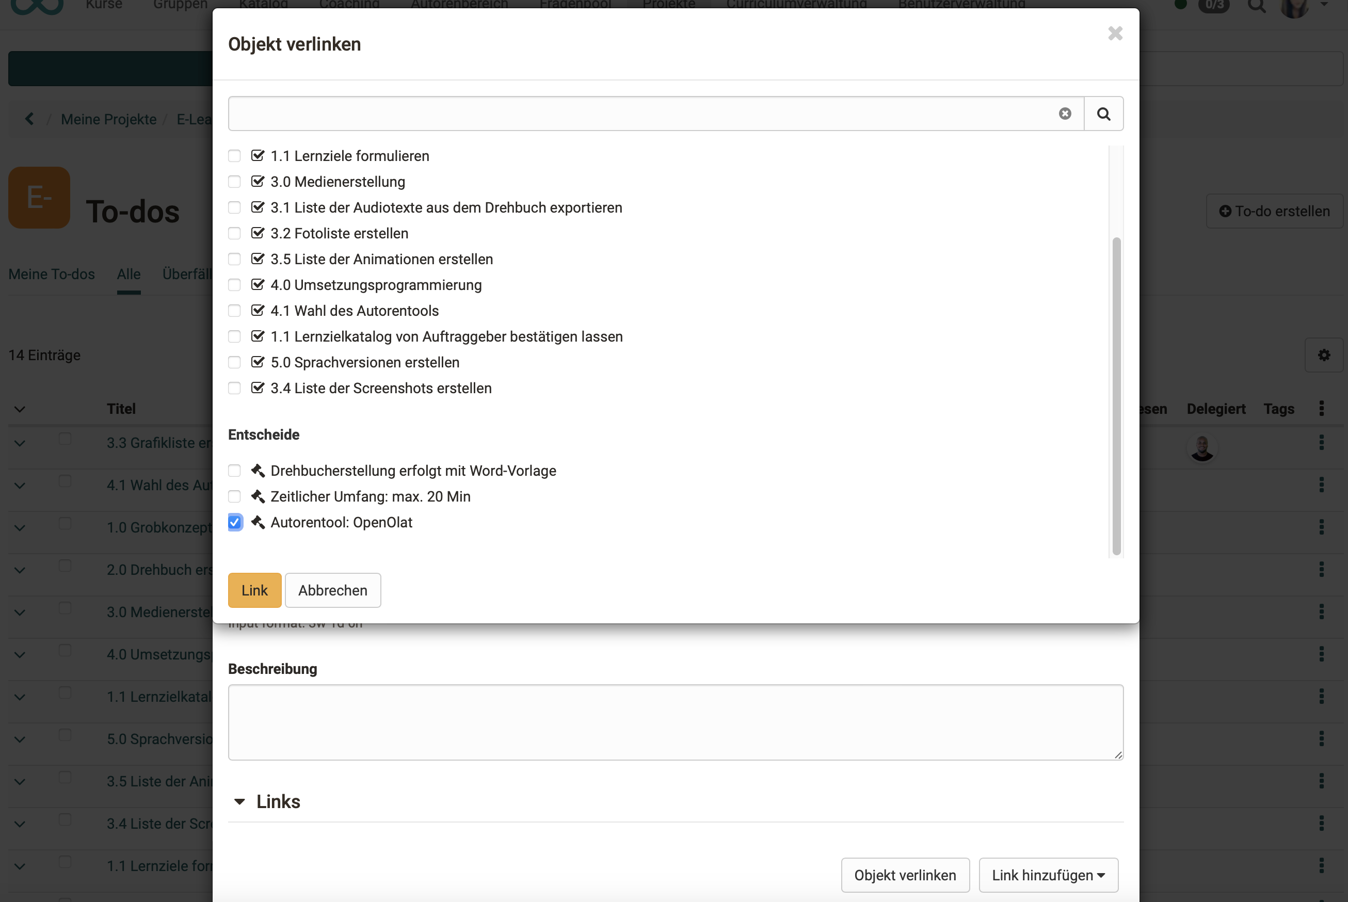Expand the row for 2.0 Drehbuch
The image size is (1348, 902).
point(20,570)
